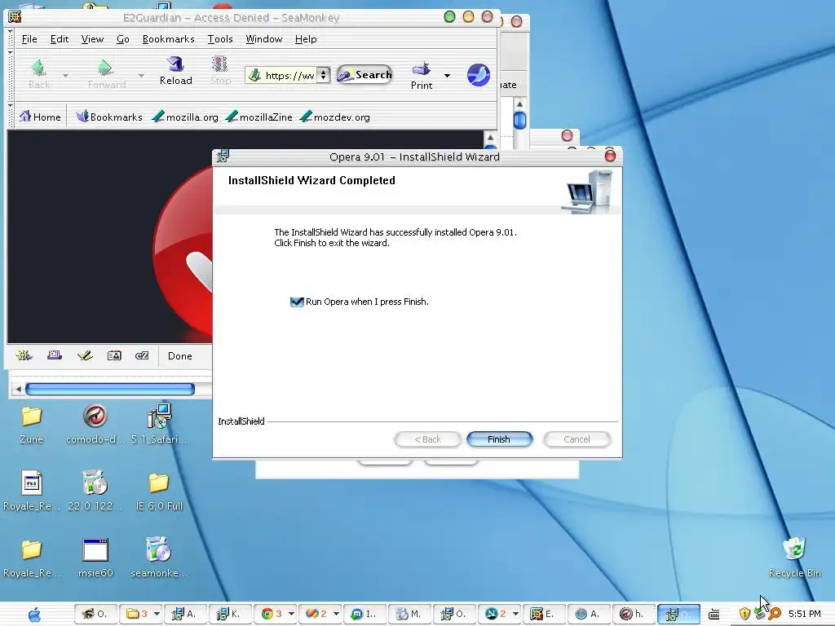Click the SeaMonkey throbber logo icon
The image size is (835, 626).
pos(478,74)
